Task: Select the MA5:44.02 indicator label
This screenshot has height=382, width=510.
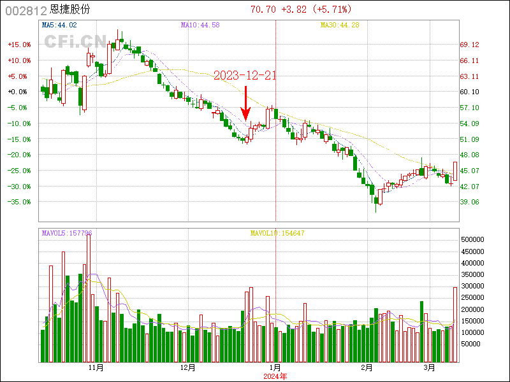Action: pyautogui.click(x=59, y=25)
